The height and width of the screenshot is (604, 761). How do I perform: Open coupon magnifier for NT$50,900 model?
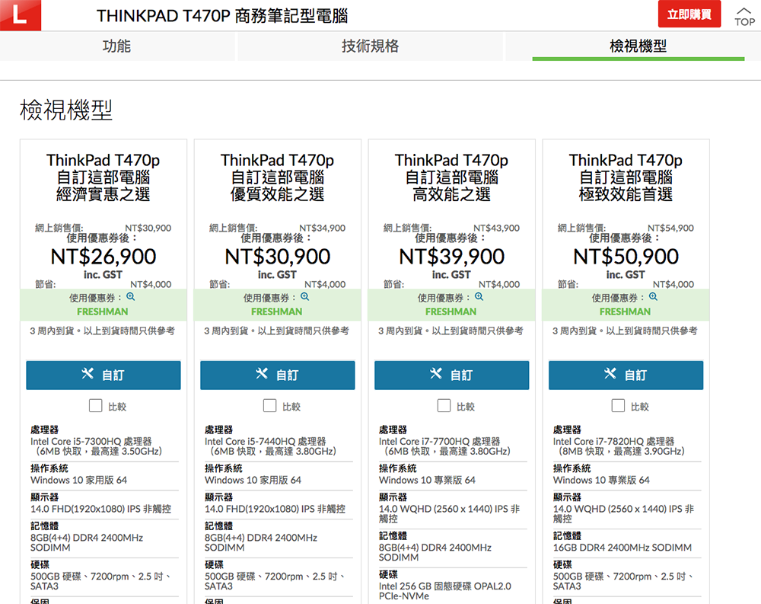click(653, 296)
